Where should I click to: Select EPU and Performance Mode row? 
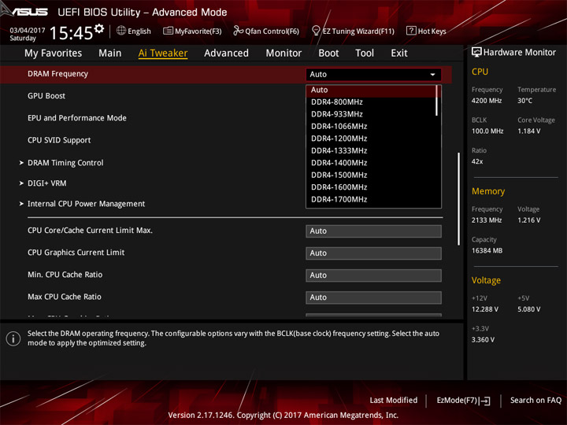coord(77,118)
